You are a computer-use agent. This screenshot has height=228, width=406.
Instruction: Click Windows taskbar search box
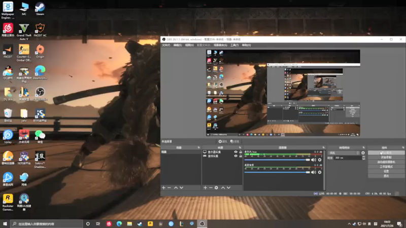47,224
